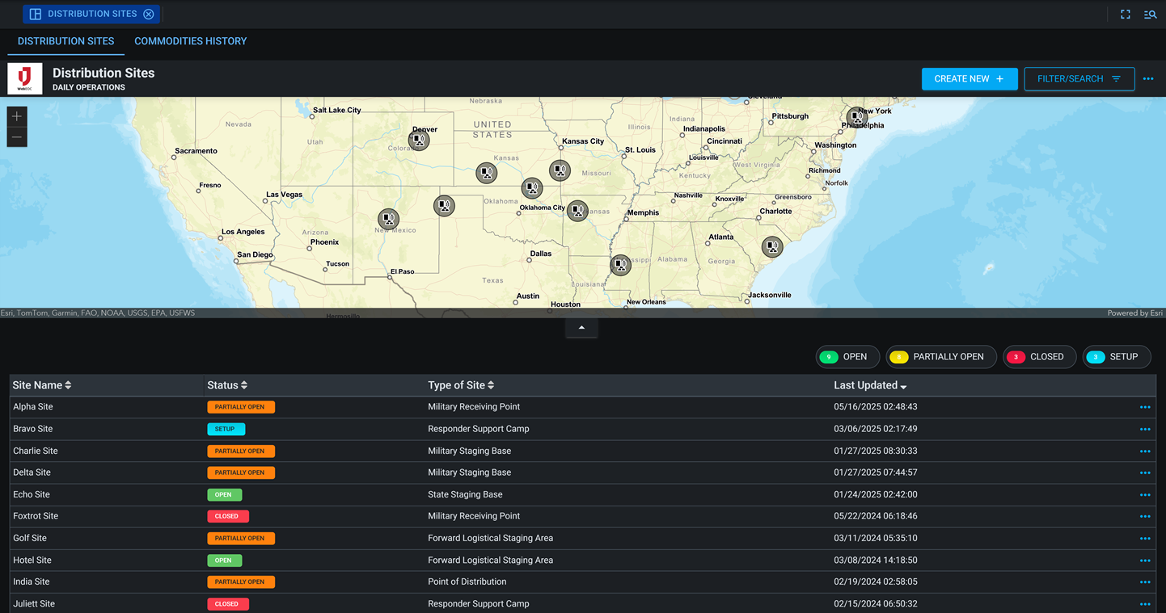Close the Distribution Sites board chip
The width and height of the screenshot is (1166, 613).
149,14
